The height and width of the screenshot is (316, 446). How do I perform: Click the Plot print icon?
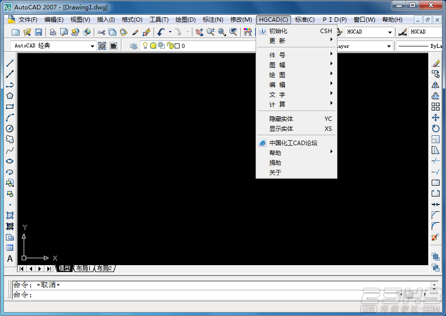point(53,32)
